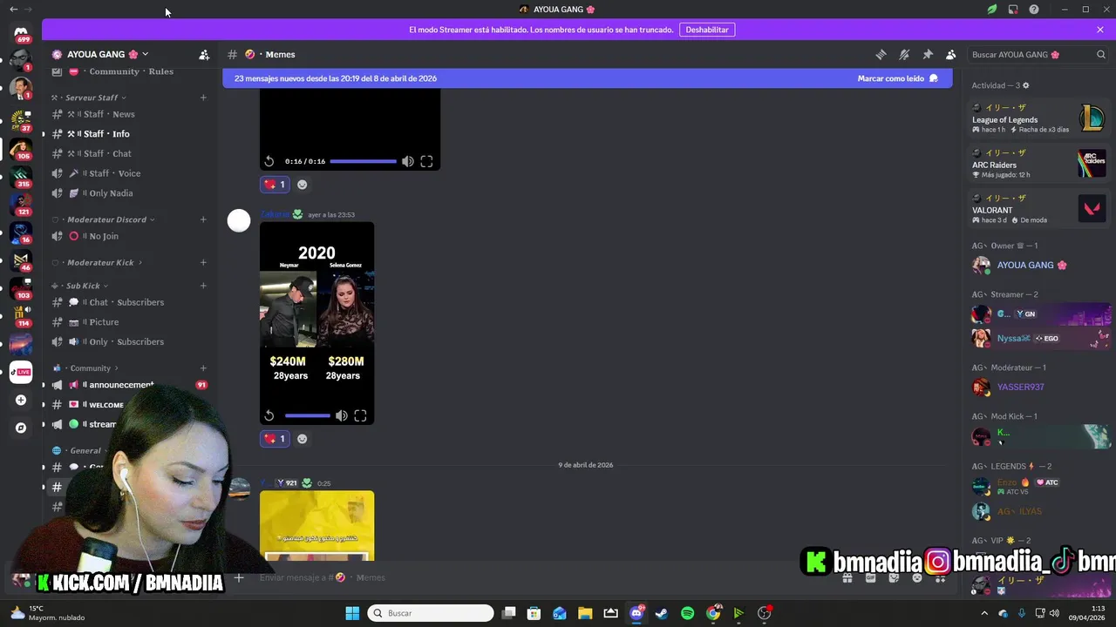Open the TikTok LIVE server icon
The width and height of the screenshot is (1116, 627).
pos(21,372)
